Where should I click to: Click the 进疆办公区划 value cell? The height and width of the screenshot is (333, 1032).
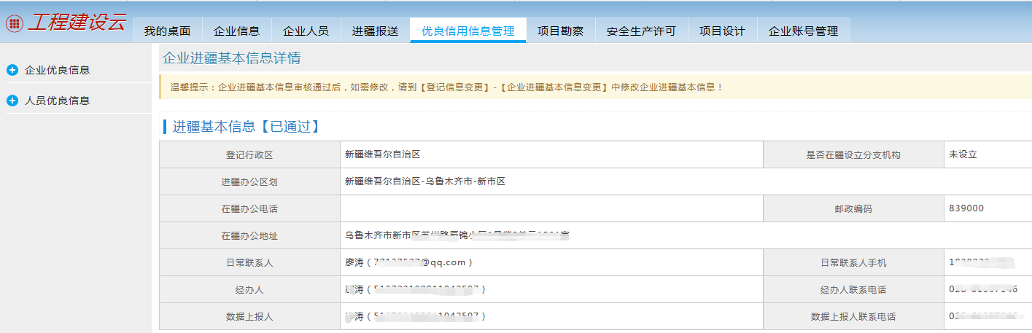click(x=425, y=181)
